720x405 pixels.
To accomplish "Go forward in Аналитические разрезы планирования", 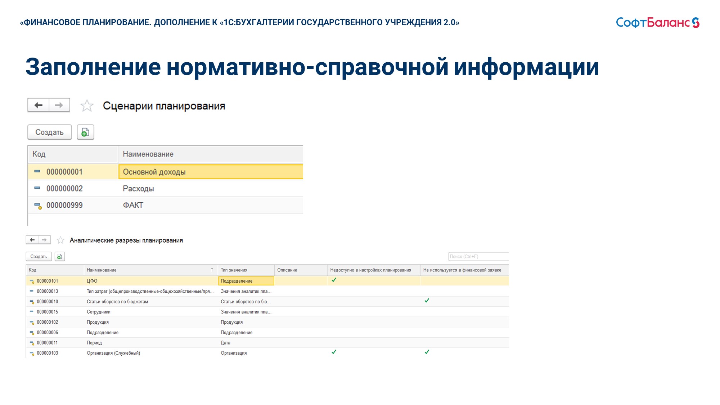I will pyautogui.click(x=44, y=240).
